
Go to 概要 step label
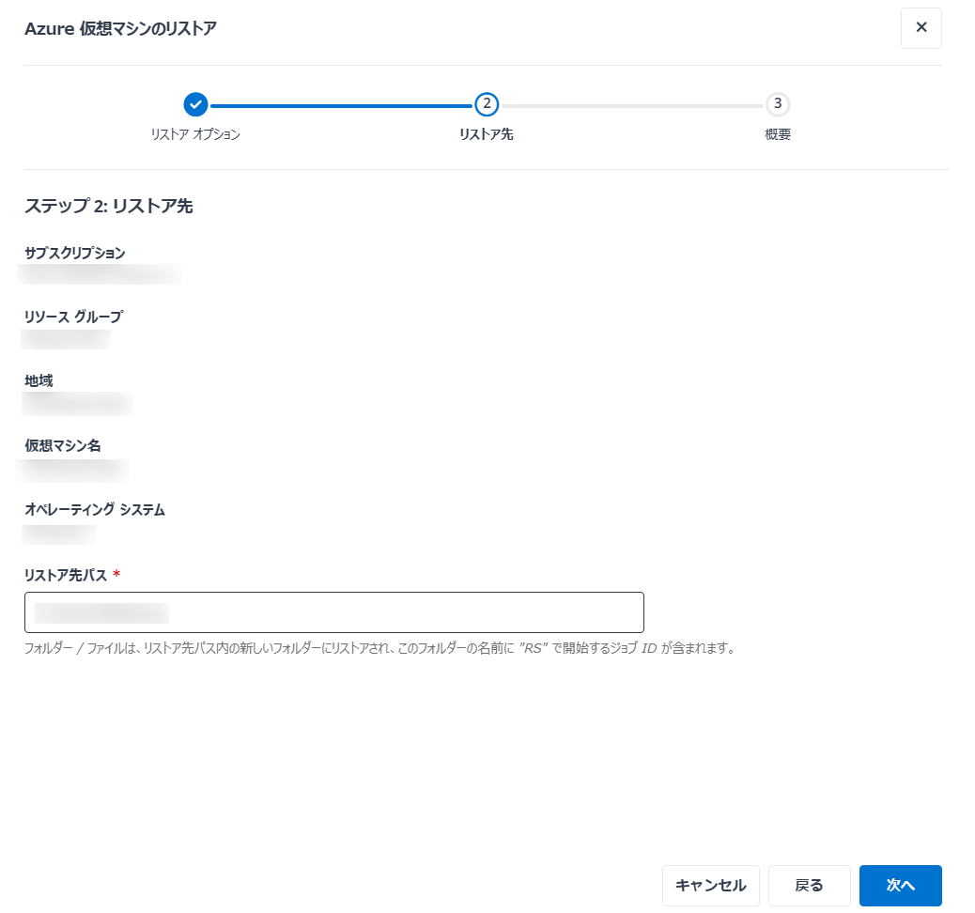[x=777, y=134]
